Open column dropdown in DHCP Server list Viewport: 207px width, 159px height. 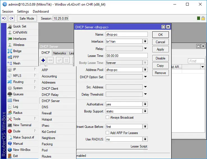tap(203, 67)
